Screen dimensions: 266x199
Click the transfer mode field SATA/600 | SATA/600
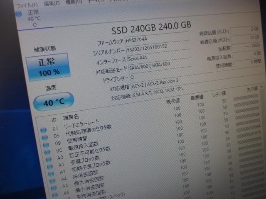click(x=160, y=65)
